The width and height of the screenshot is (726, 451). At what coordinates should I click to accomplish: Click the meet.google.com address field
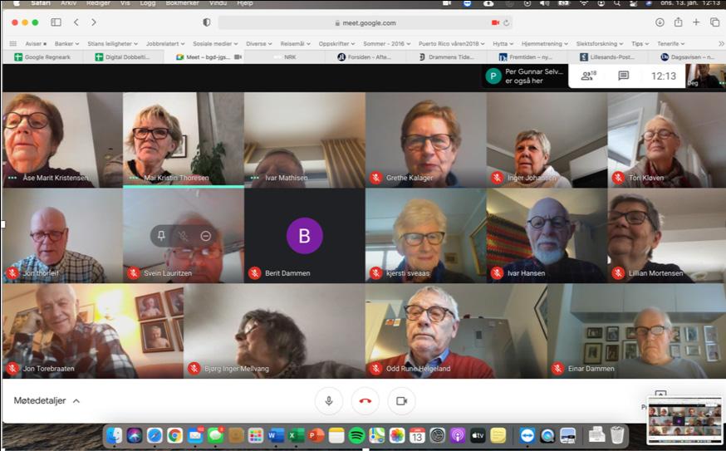(365, 22)
